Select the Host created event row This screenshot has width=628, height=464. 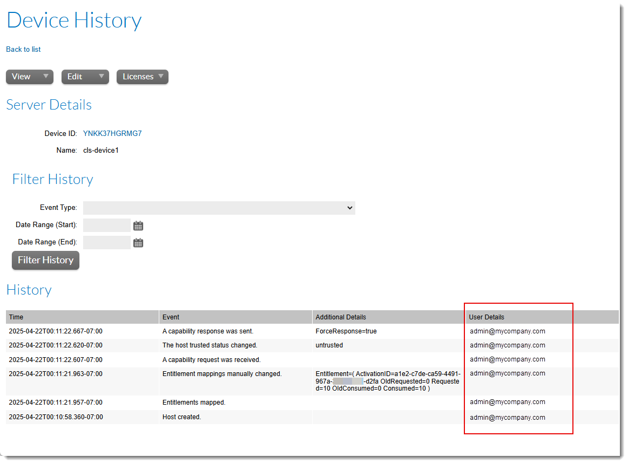click(181, 417)
